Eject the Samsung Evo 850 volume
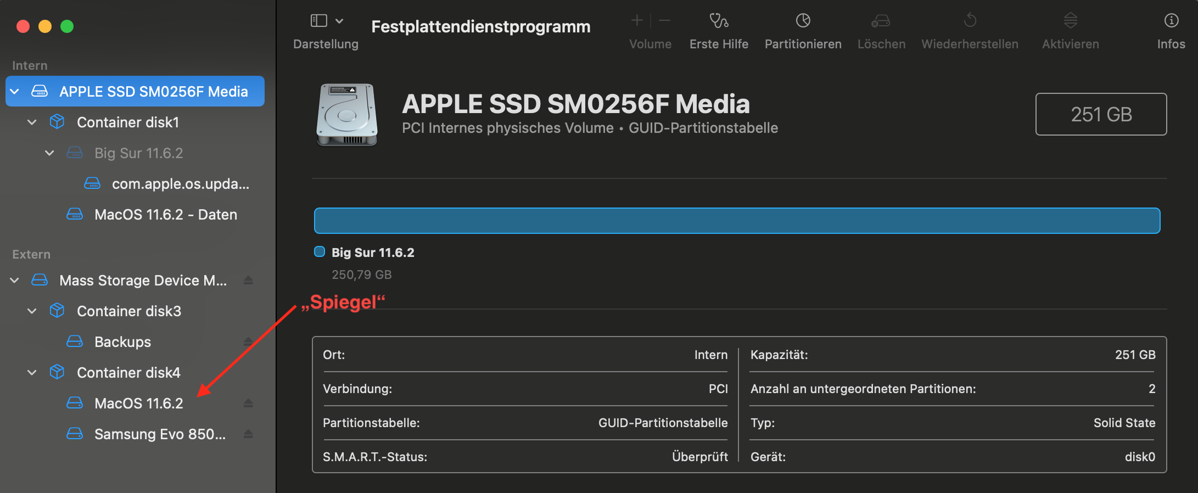The image size is (1198, 493). point(248,434)
